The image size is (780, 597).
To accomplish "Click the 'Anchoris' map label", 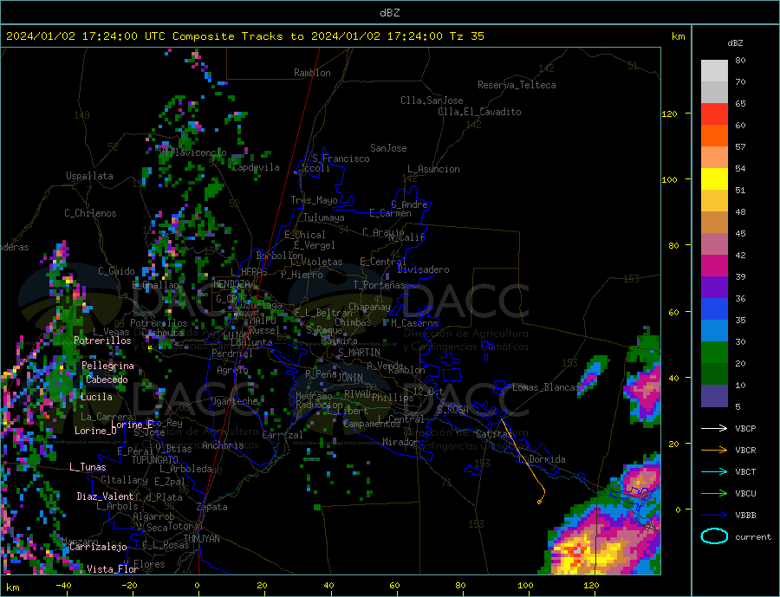I will tap(223, 445).
